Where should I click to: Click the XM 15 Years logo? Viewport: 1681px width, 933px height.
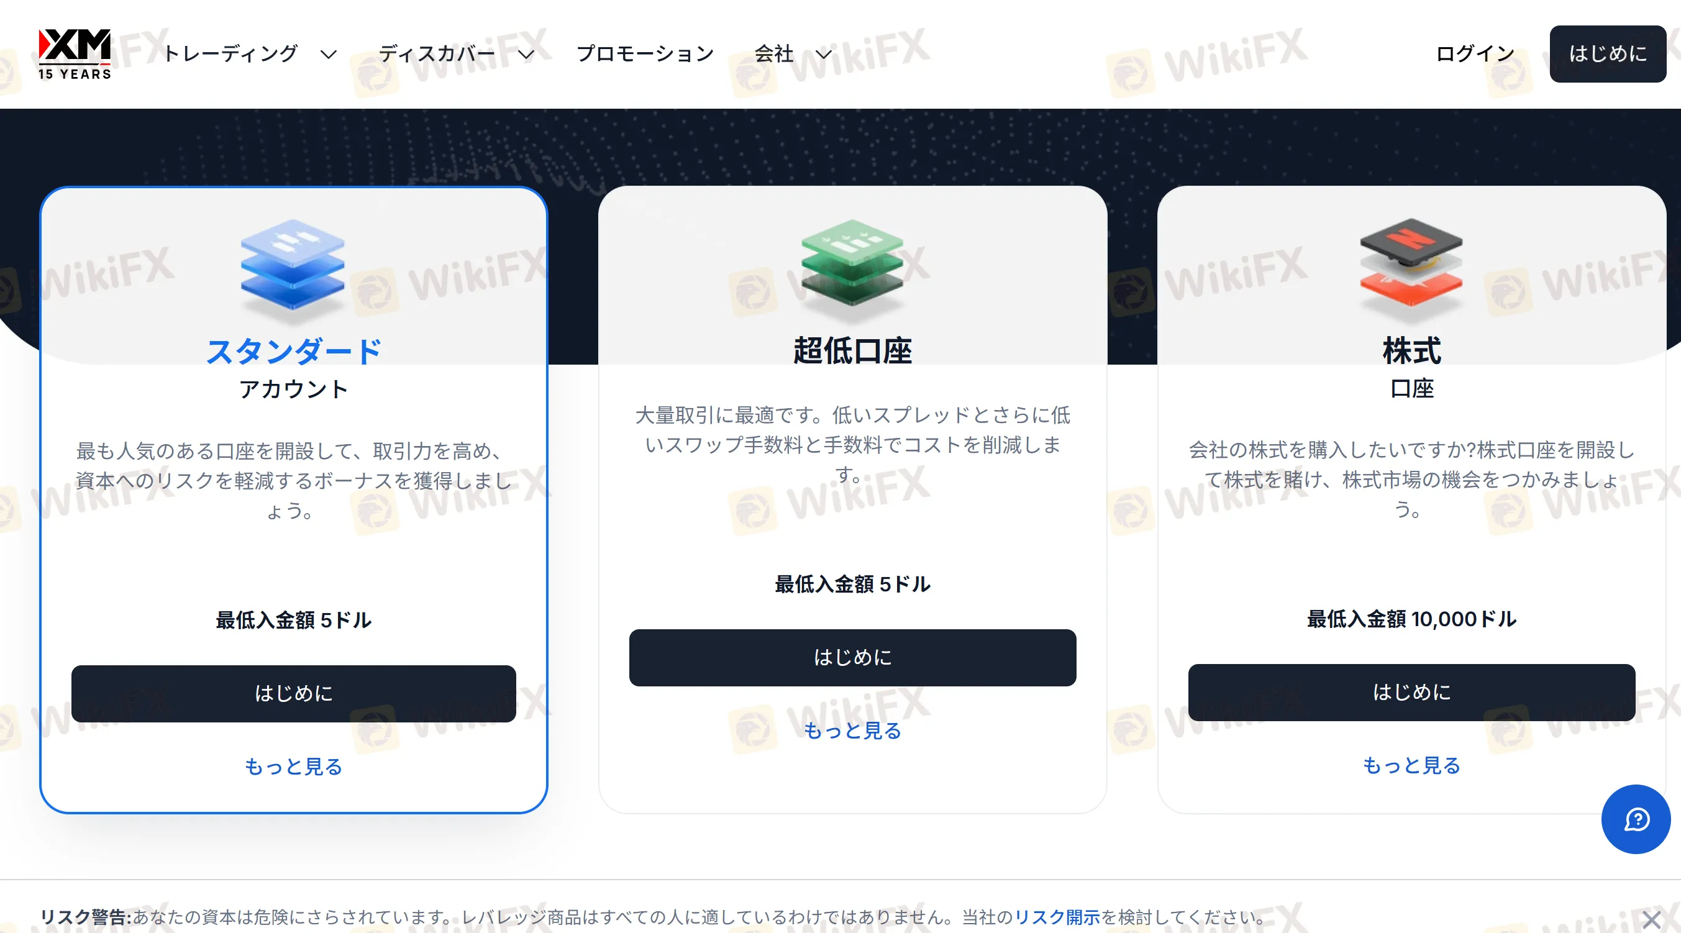(x=75, y=54)
